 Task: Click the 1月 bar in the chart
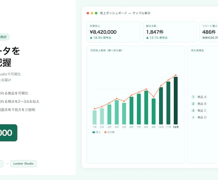[x=95, y=117]
